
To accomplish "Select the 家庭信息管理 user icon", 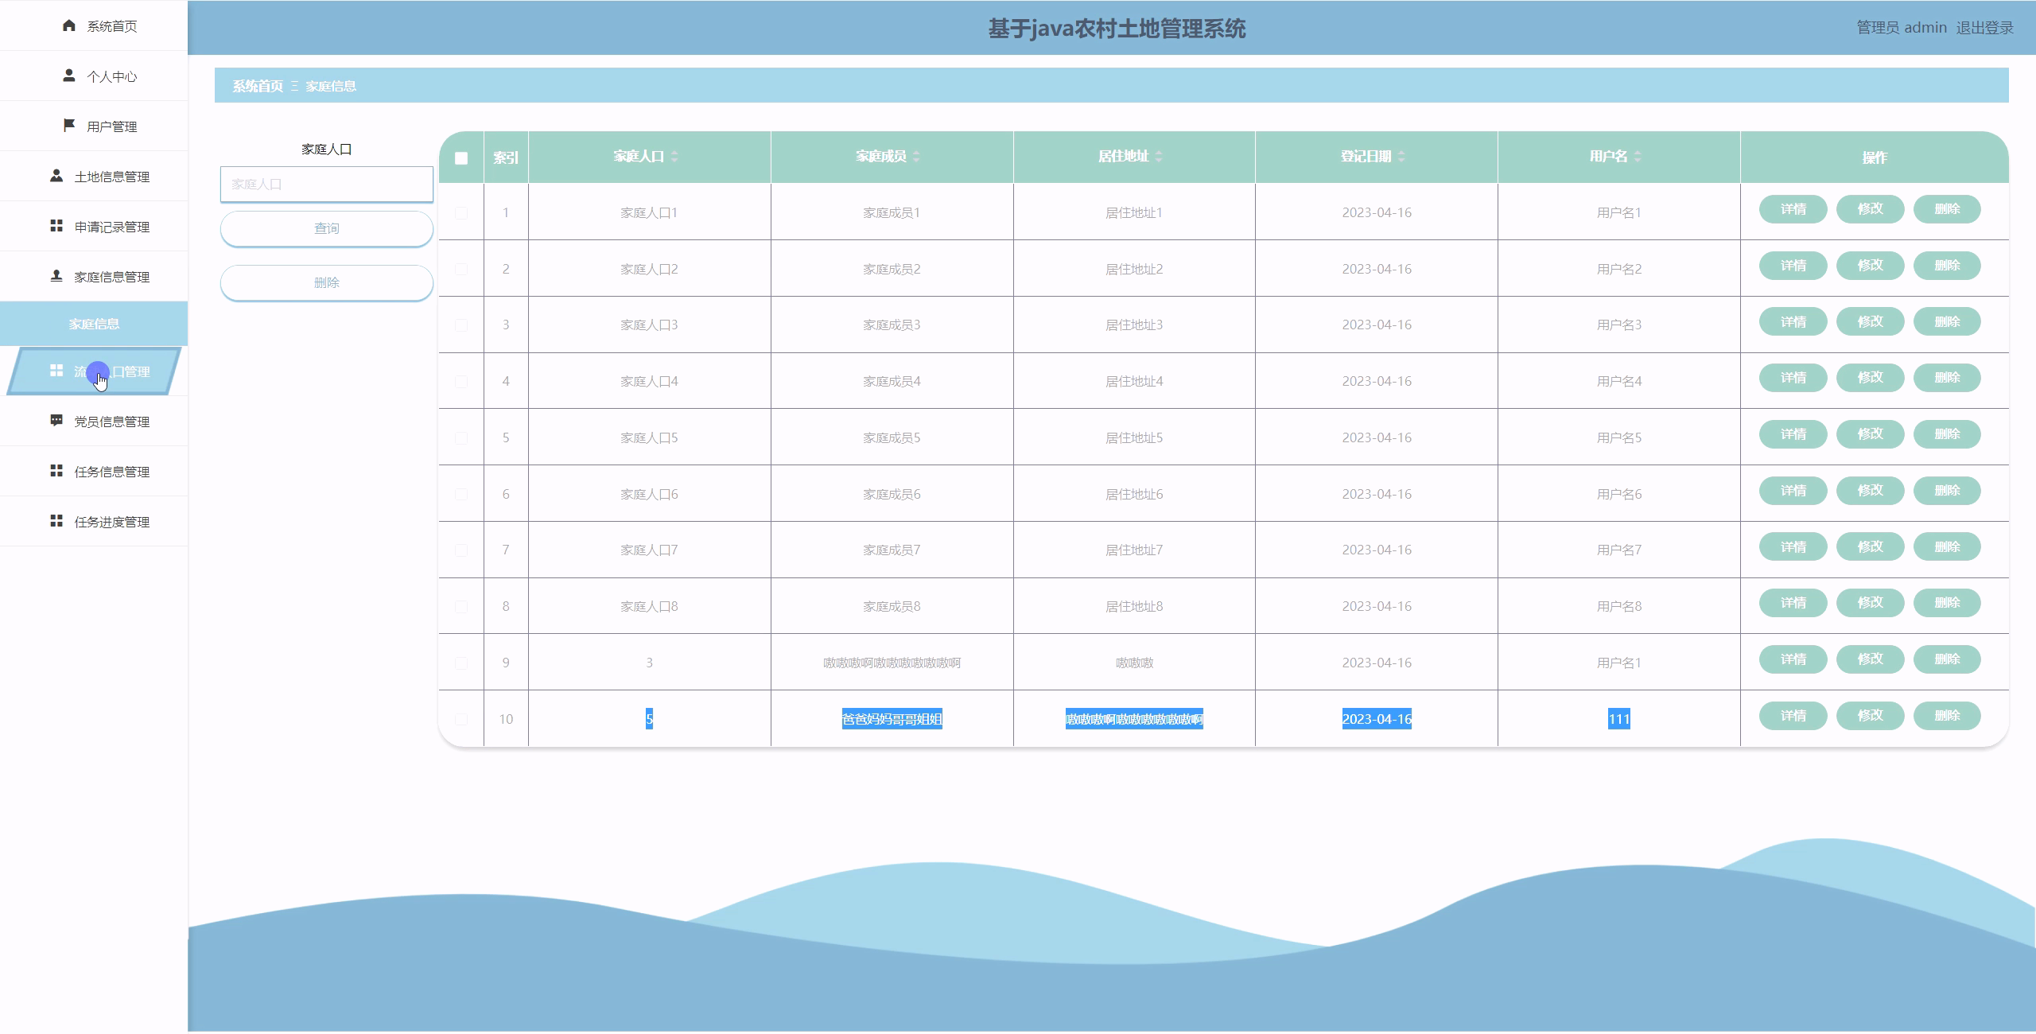I will coord(56,276).
